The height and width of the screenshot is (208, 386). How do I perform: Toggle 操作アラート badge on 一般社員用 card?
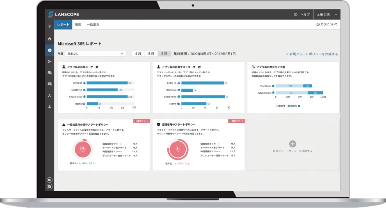pos(142,121)
